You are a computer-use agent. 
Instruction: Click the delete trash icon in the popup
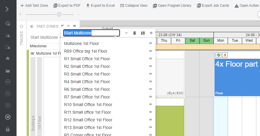coord(134,33)
